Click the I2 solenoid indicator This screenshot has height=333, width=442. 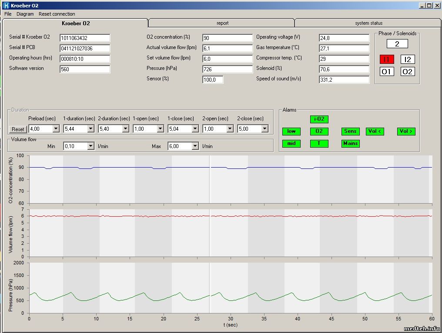click(x=407, y=59)
